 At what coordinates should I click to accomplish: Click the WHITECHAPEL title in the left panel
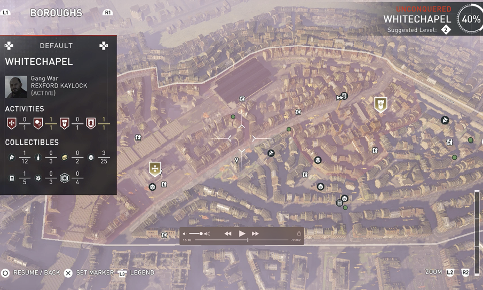pyautogui.click(x=39, y=61)
